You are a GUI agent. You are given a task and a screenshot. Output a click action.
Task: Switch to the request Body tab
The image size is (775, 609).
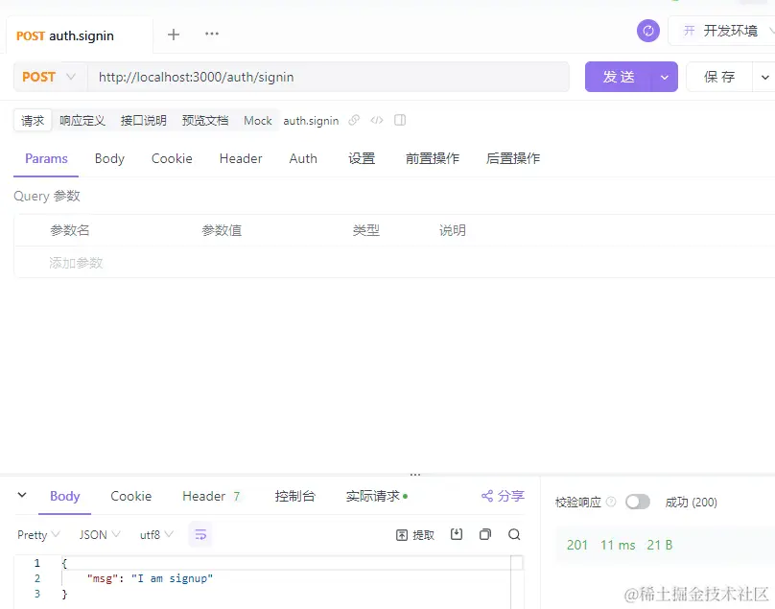pyautogui.click(x=109, y=158)
